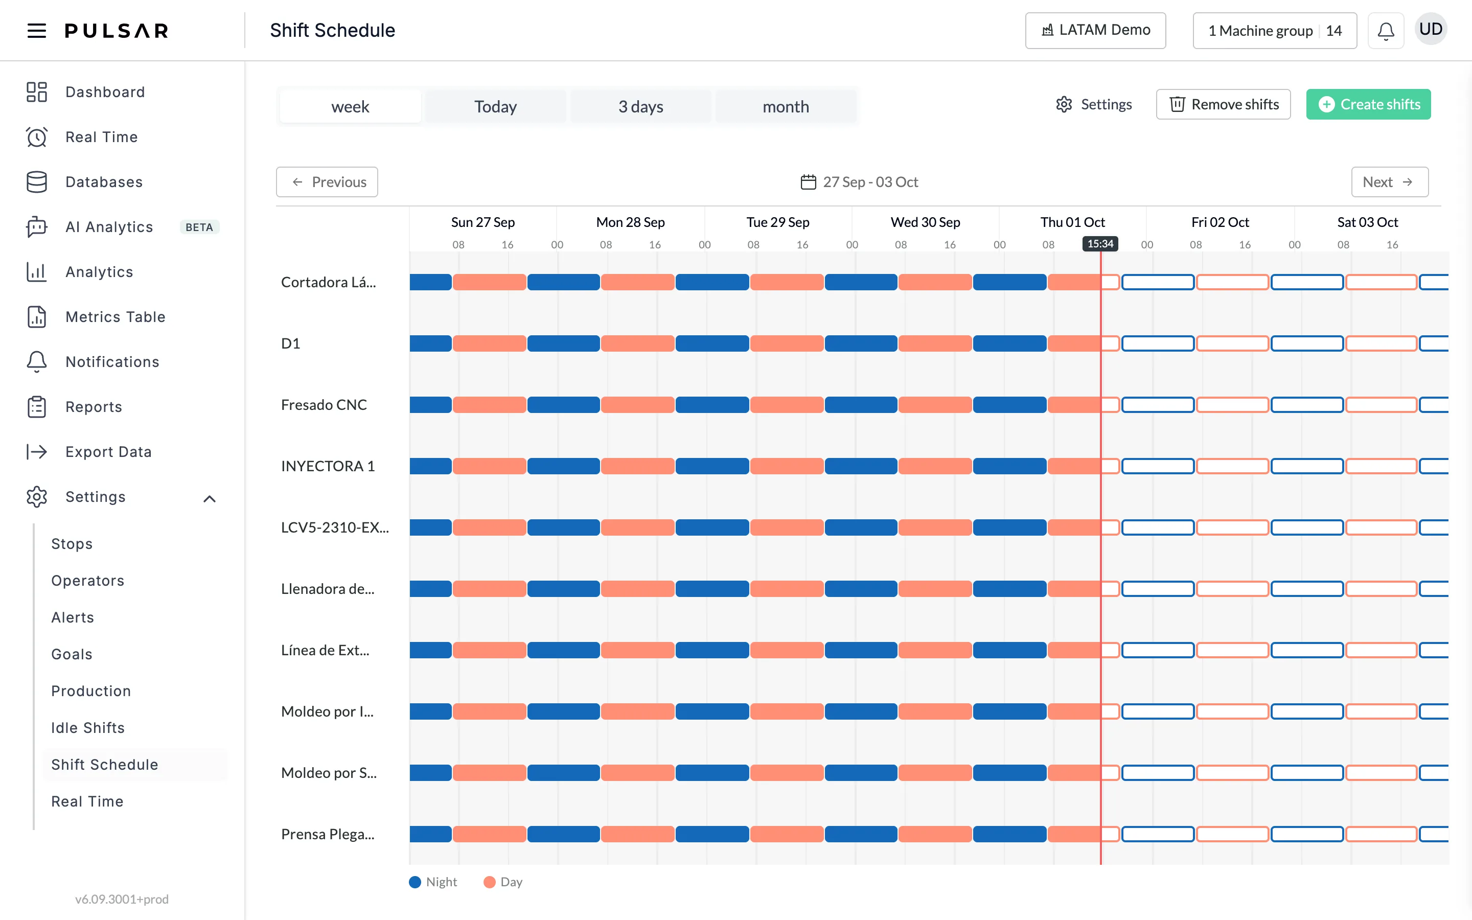Go to the Next week

(1389, 182)
